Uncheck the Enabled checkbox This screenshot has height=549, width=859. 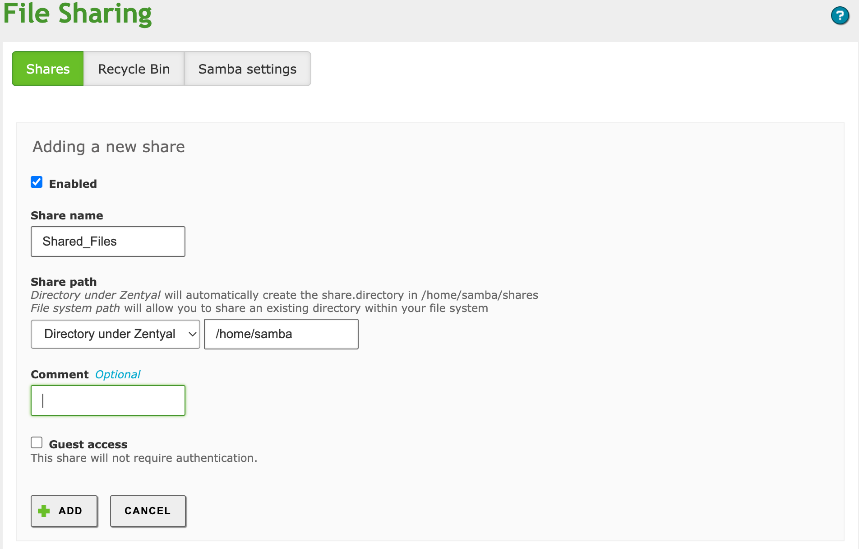pos(37,182)
